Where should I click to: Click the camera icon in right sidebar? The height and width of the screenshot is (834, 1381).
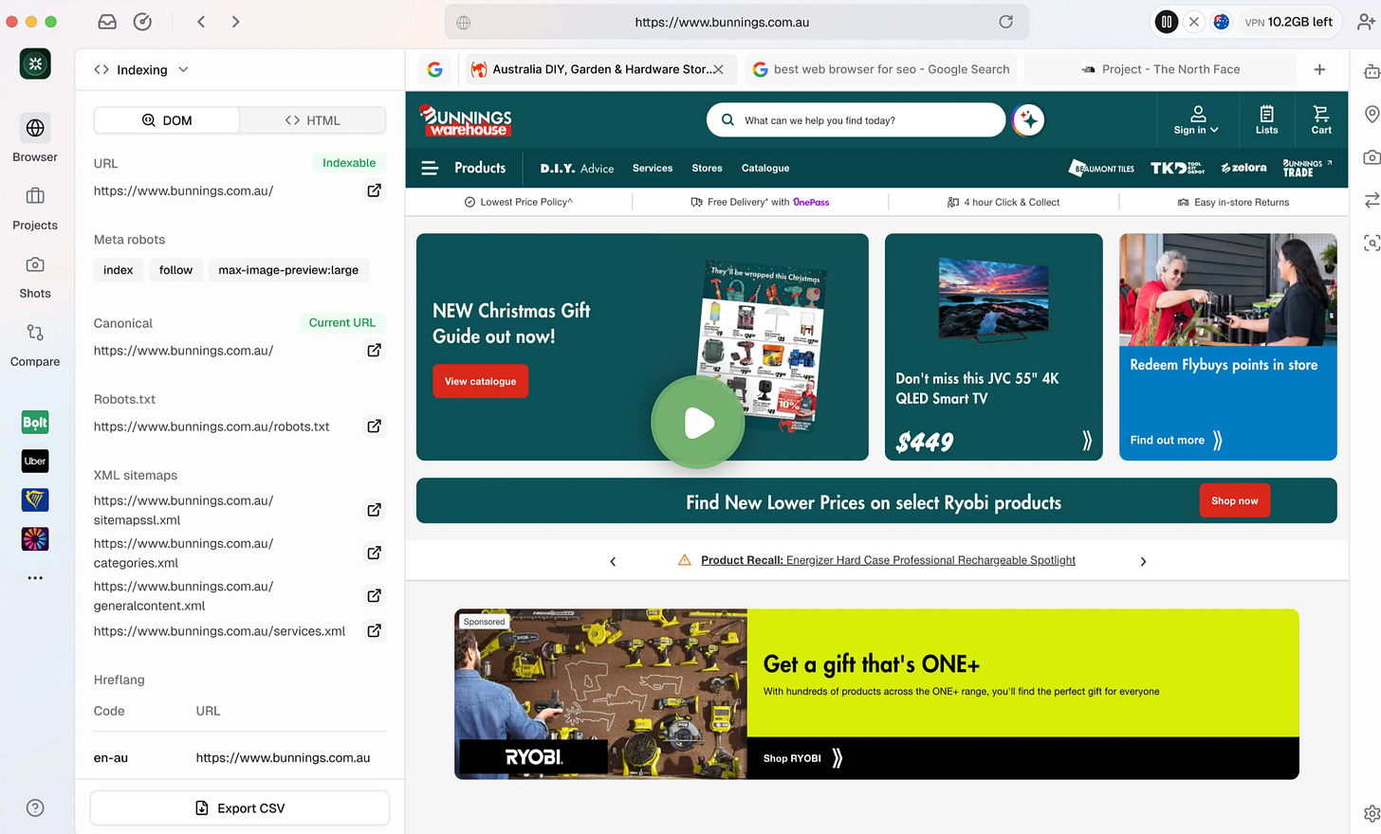pos(1372,157)
